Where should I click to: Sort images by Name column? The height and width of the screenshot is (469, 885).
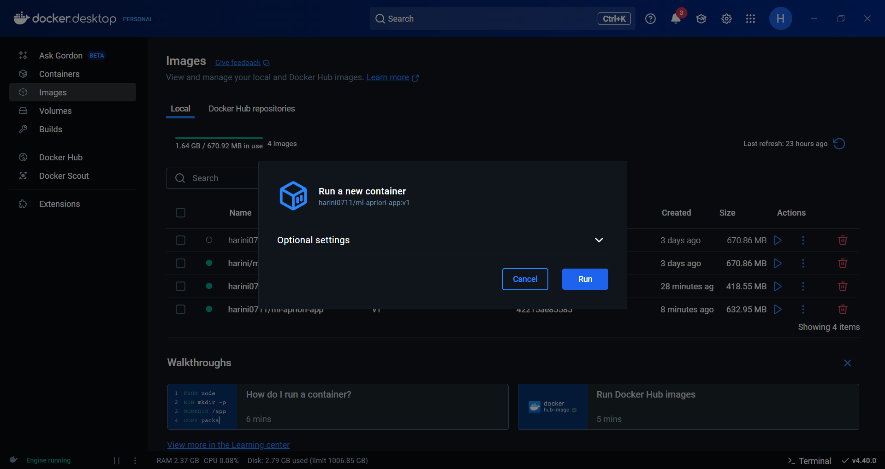(x=240, y=212)
